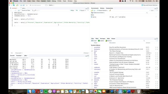Expand the Addins dropdown

click(x=51, y=5)
